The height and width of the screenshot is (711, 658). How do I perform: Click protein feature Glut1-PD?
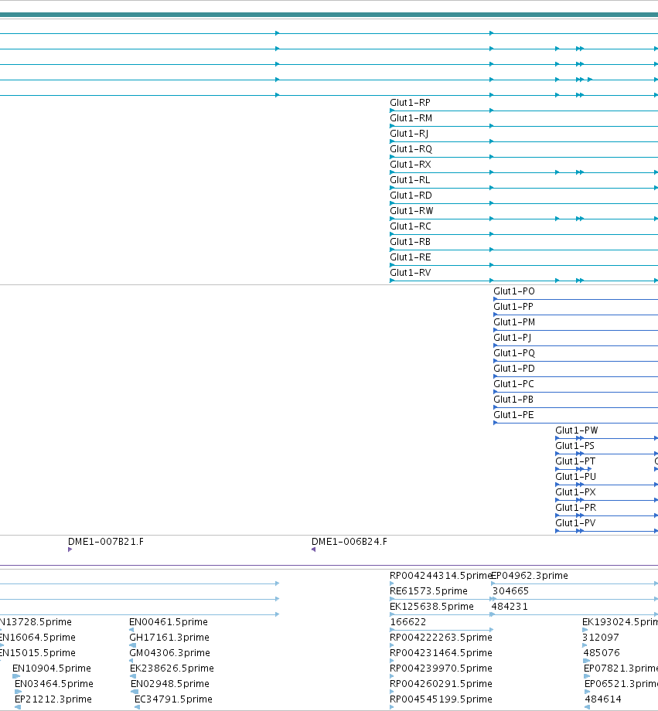click(514, 368)
